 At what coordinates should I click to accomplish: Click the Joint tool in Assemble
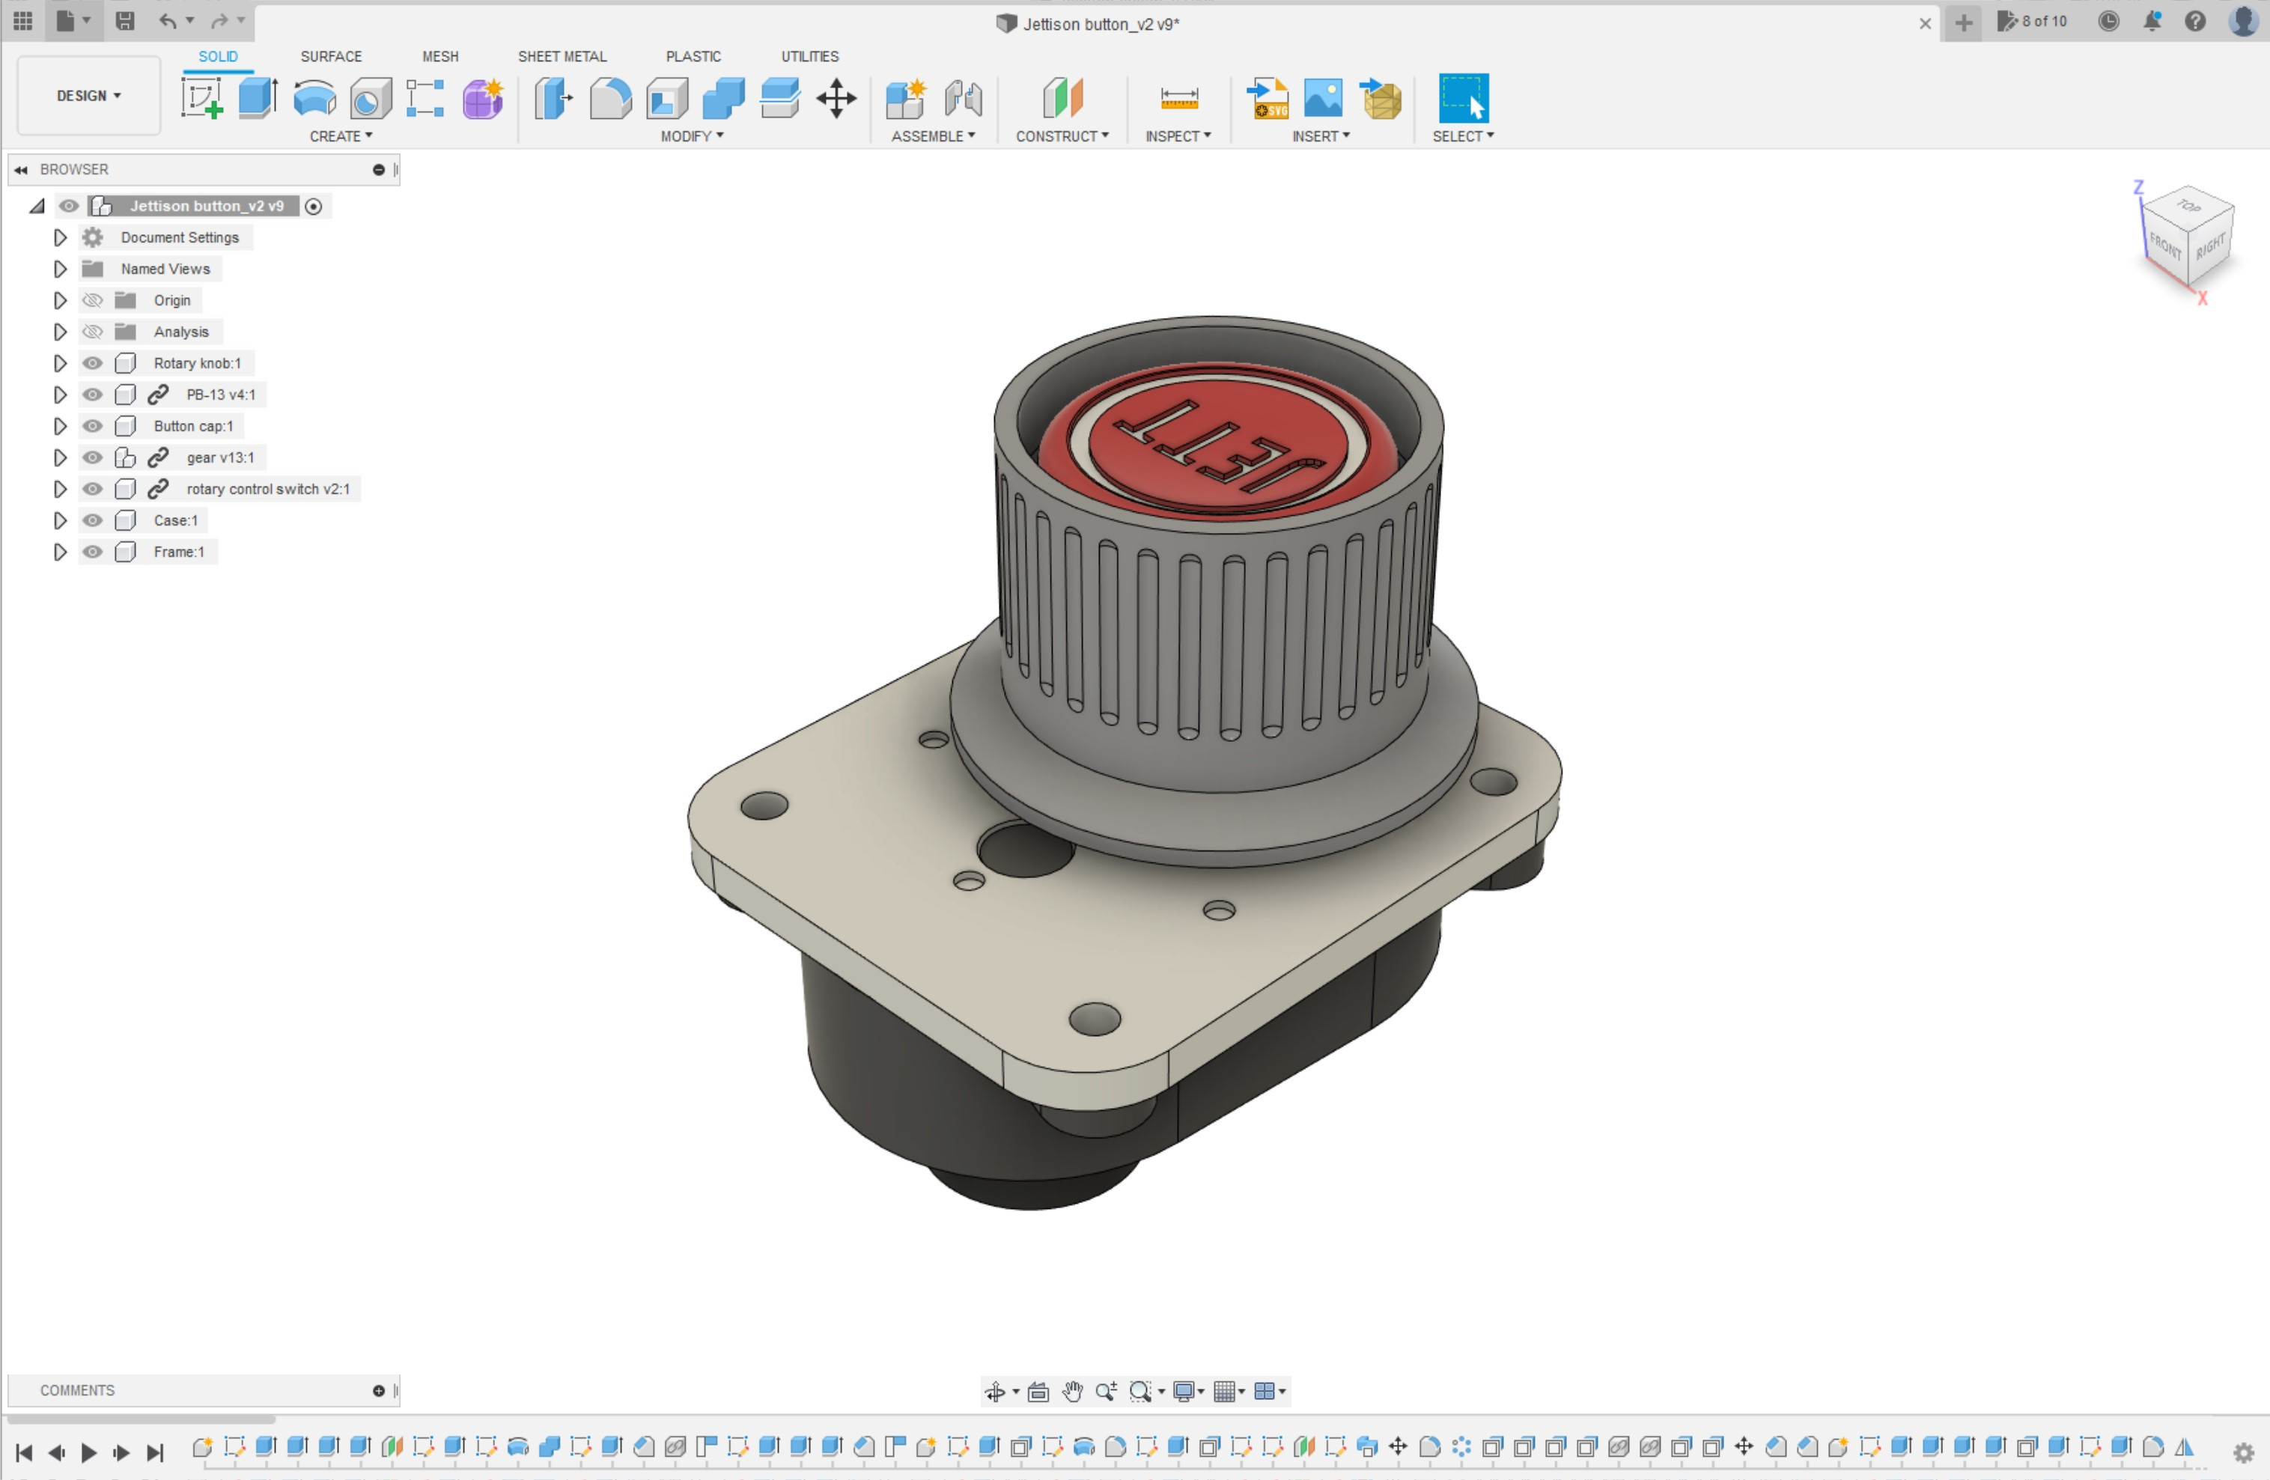coord(964,98)
